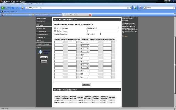Click the Add/Apply button
The image size is (176, 110).
(x=86, y=85)
